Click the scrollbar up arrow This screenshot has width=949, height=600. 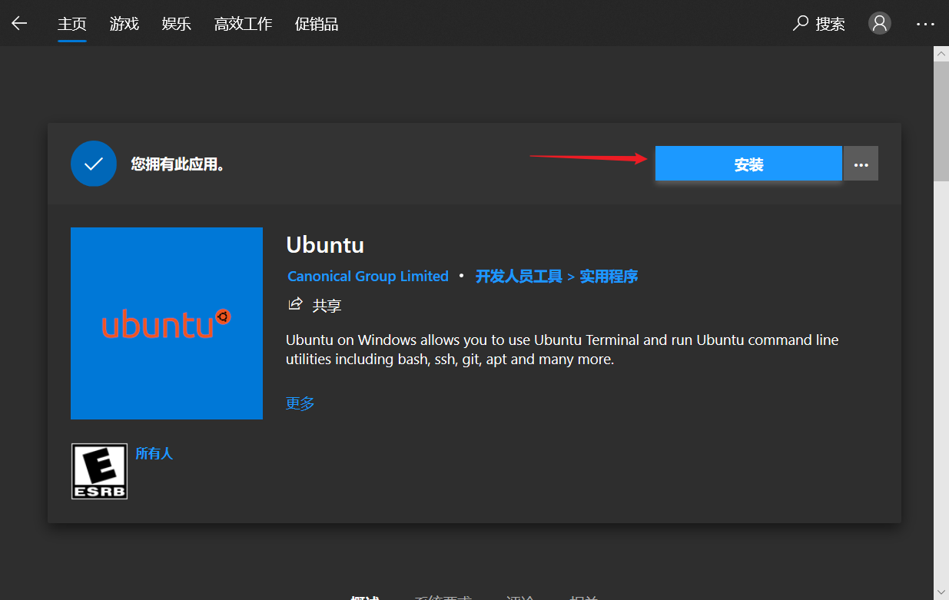[941, 53]
